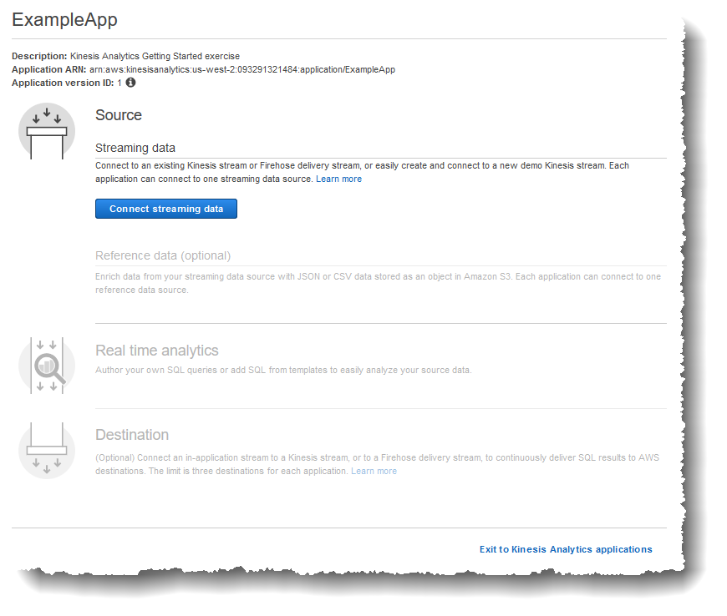Select the Streaming data section heading
Screen dimensions: 727x616
click(135, 148)
